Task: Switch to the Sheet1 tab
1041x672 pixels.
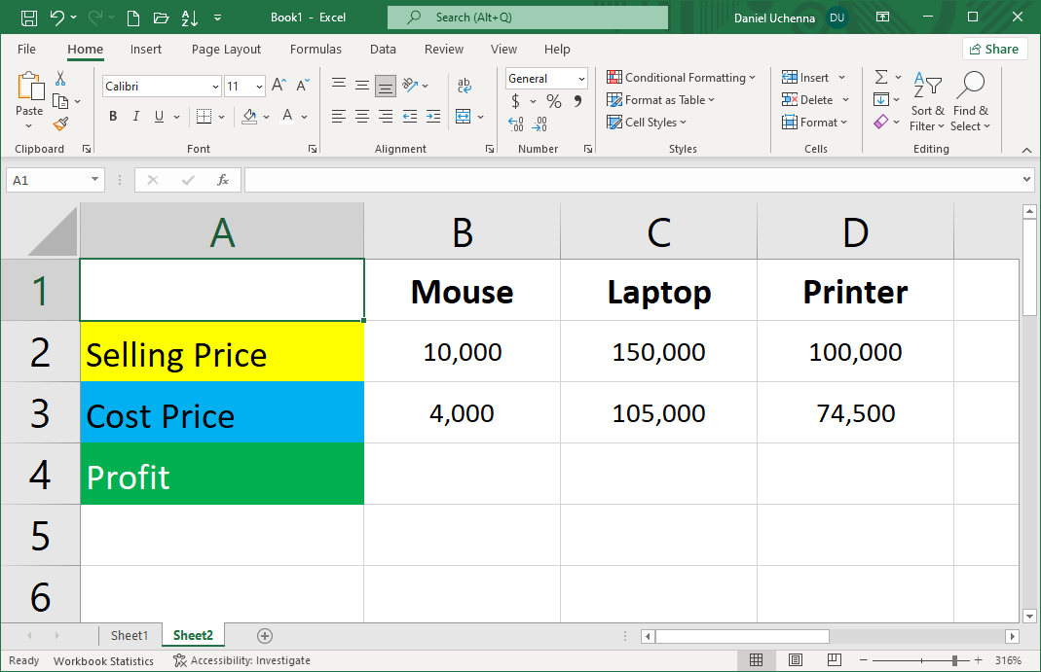Action: pos(130,635)
